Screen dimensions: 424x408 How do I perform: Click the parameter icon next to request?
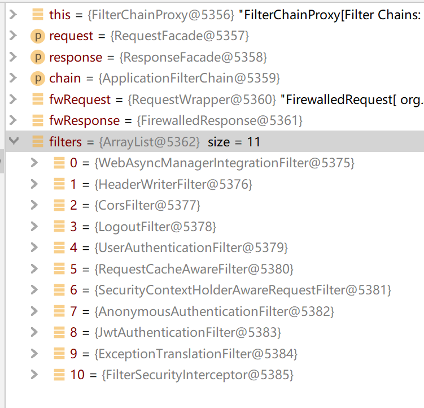coord(38,36)
